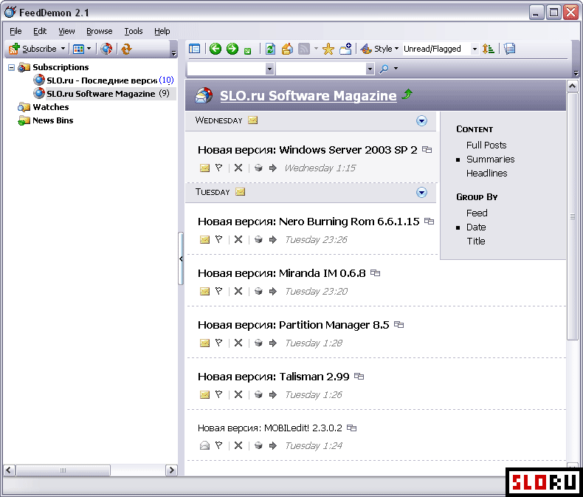583x497 pixels.
Task: Open the Browse menu
Action: point(100,31)
